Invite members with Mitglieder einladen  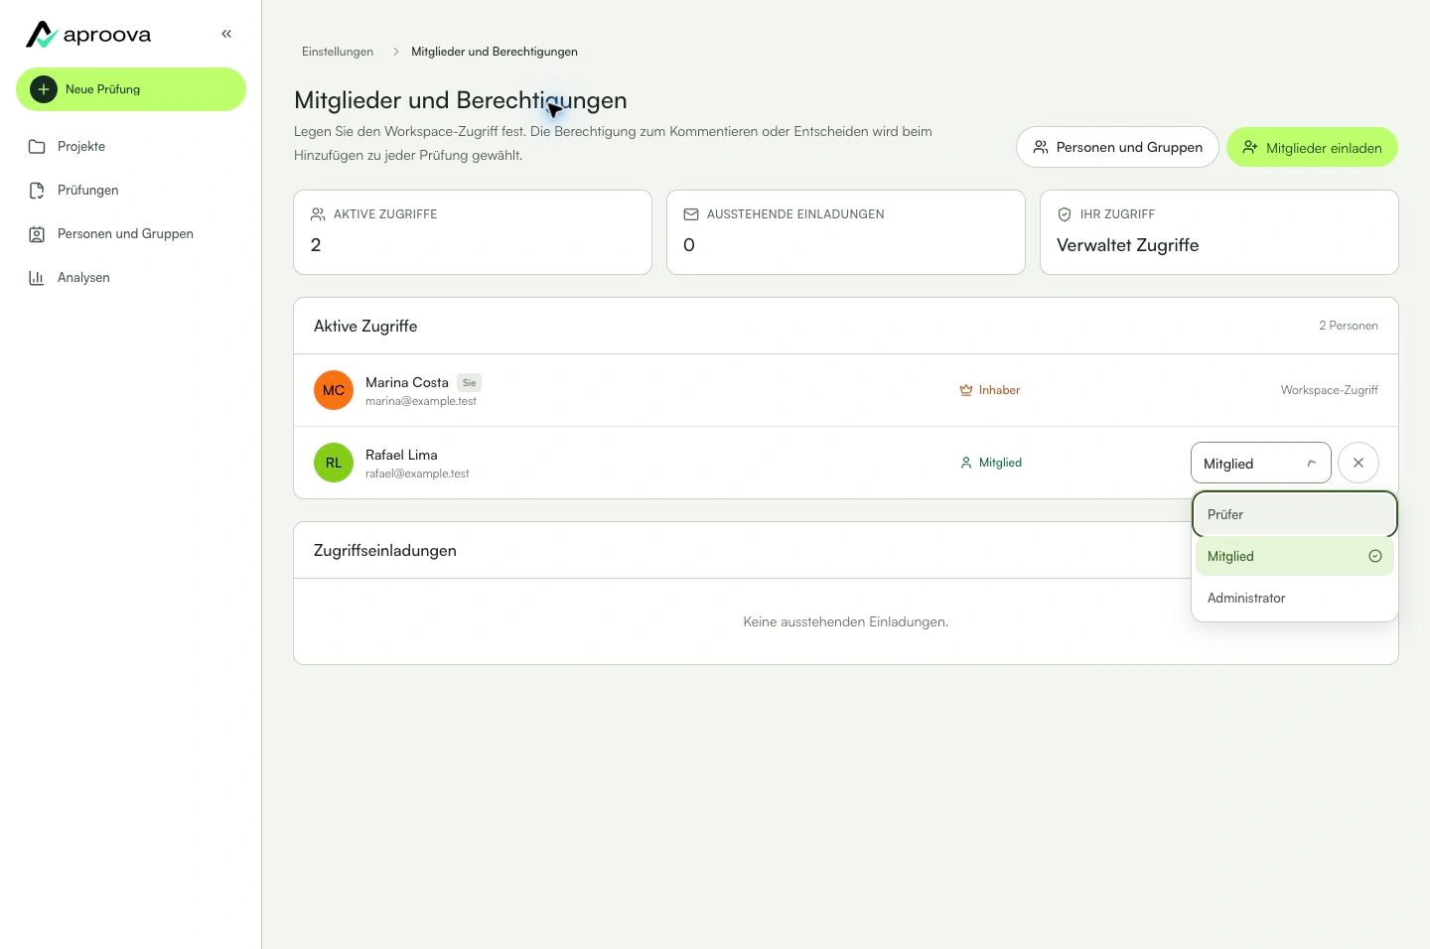point(1312,147)
